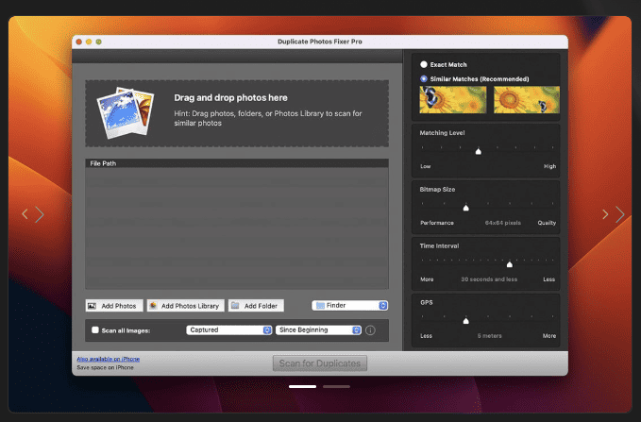Maximize window with the green button
Viewport: 641px width, 422px height.
click(98, 42)
